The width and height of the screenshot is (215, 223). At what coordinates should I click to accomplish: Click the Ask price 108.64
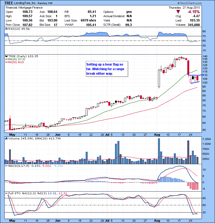pyautogui.click(x=52, y=12)
